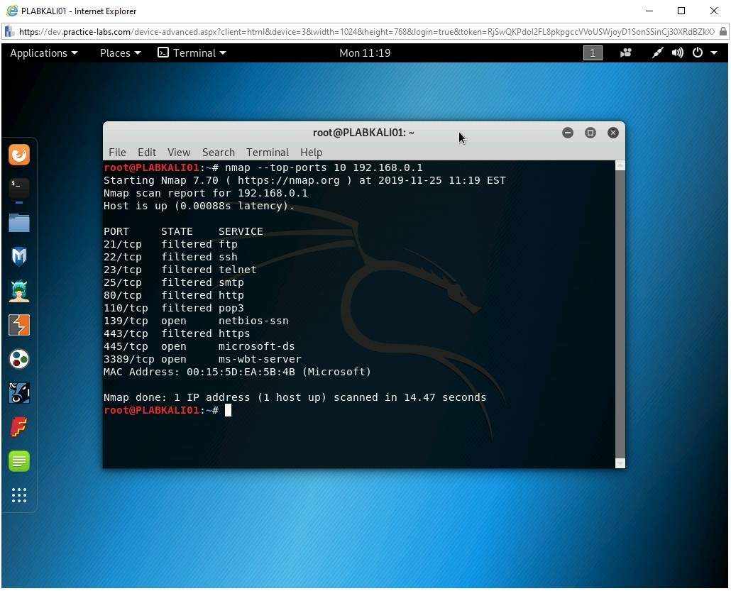Open the Terminal emulator dock icon
731x591 pixels.
(19, 188)
